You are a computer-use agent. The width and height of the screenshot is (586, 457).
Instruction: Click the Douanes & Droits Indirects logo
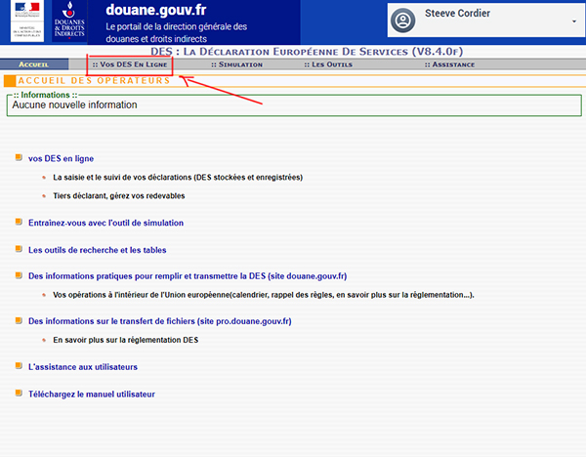(69, 21)
